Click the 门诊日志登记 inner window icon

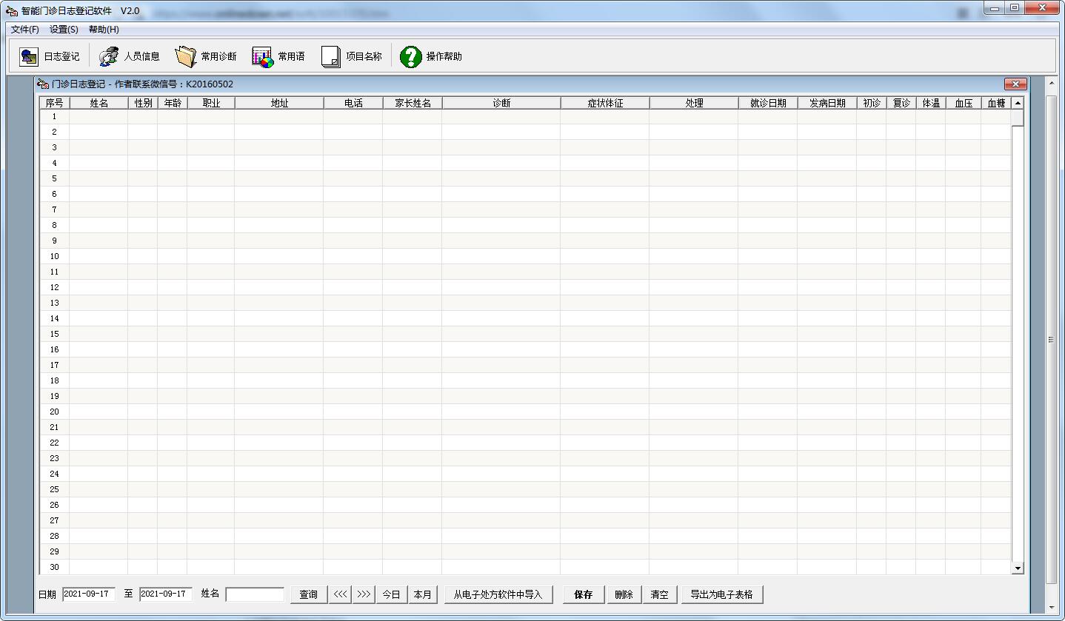point(44,84)
